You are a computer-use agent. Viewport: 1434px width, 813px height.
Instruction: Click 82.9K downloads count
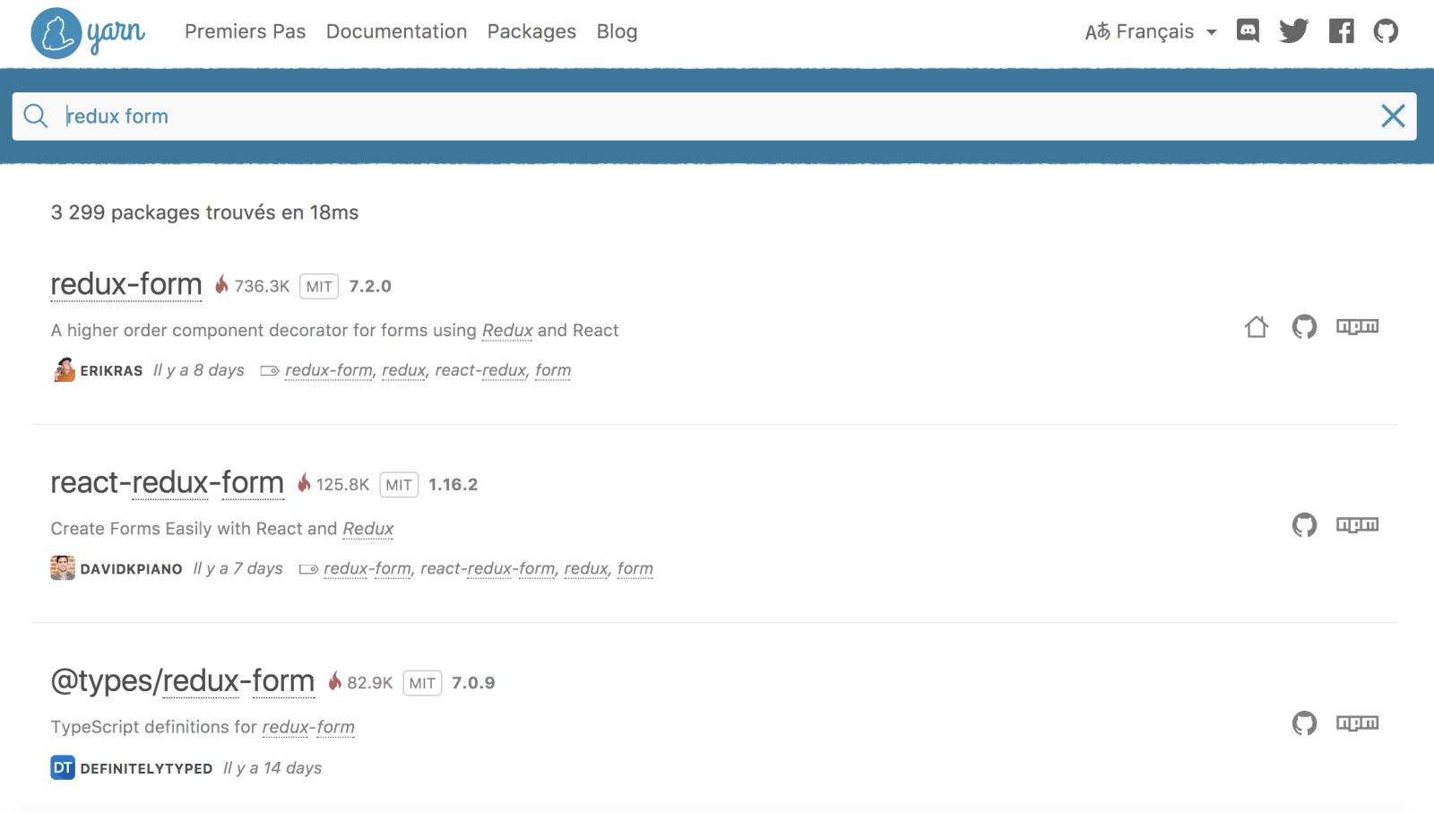369,682
